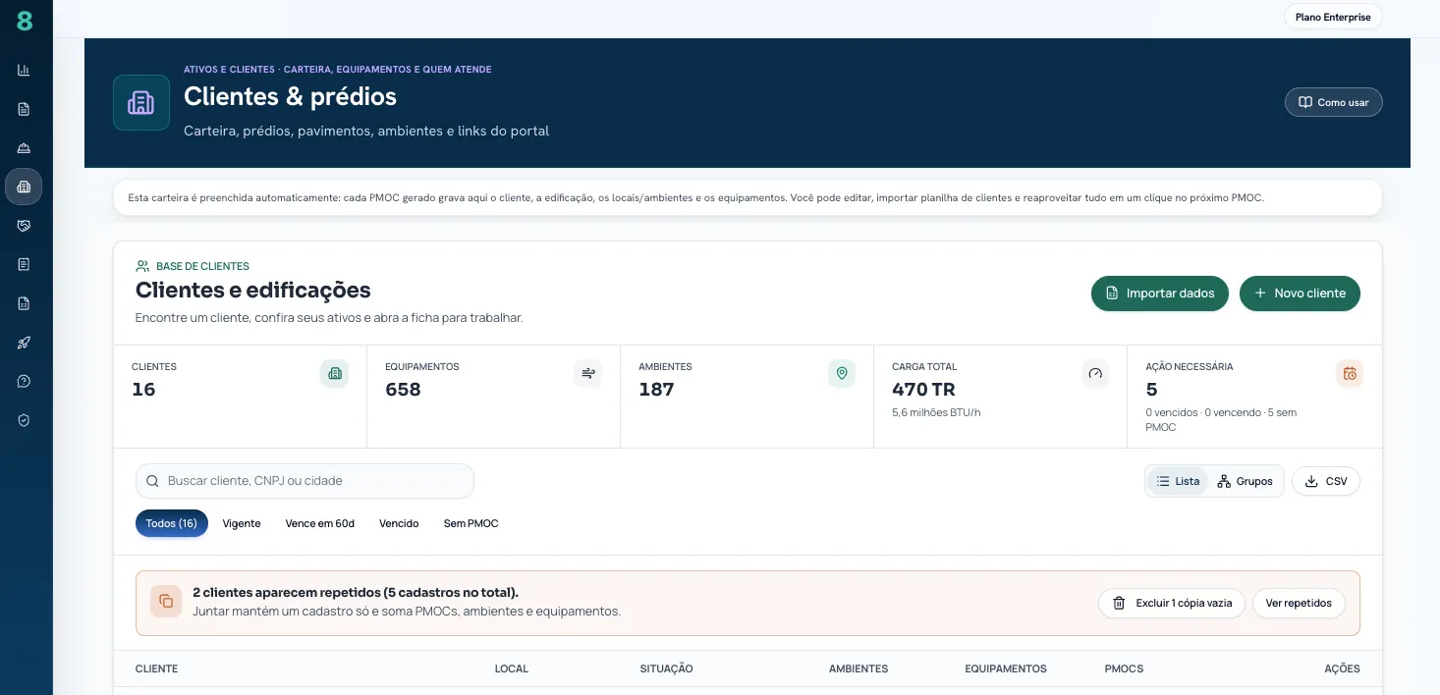Click Importar dados button
Screen dimensions: 1440x695
click(x=1159, y=294)
